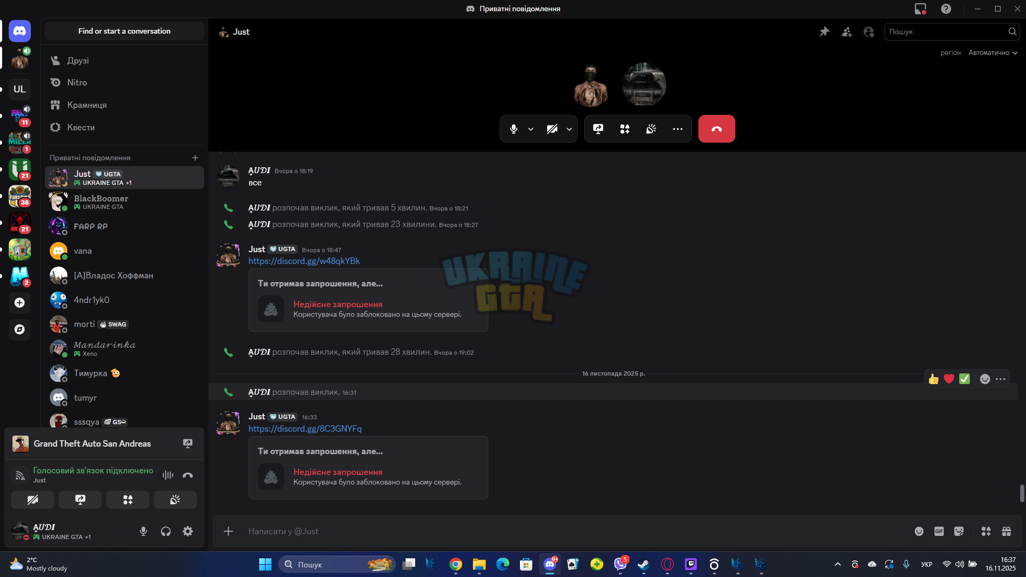Deafen audio with headphones icon
Screen dimensions: 1026x577
166,532
